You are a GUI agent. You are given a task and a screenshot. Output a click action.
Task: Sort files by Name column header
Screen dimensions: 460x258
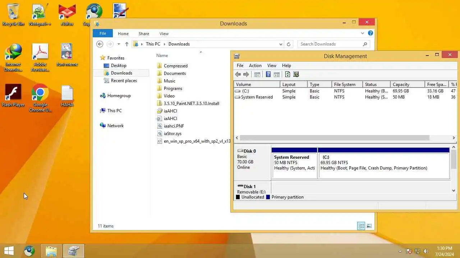point(162,56)
